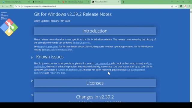View site info icon beside File label

click(16, 6)
